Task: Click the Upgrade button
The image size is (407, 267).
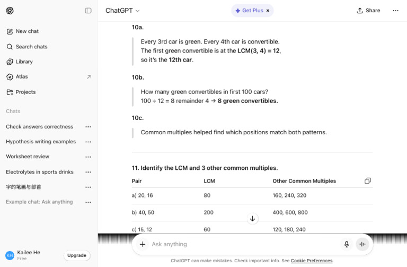Action: [77, 255]
